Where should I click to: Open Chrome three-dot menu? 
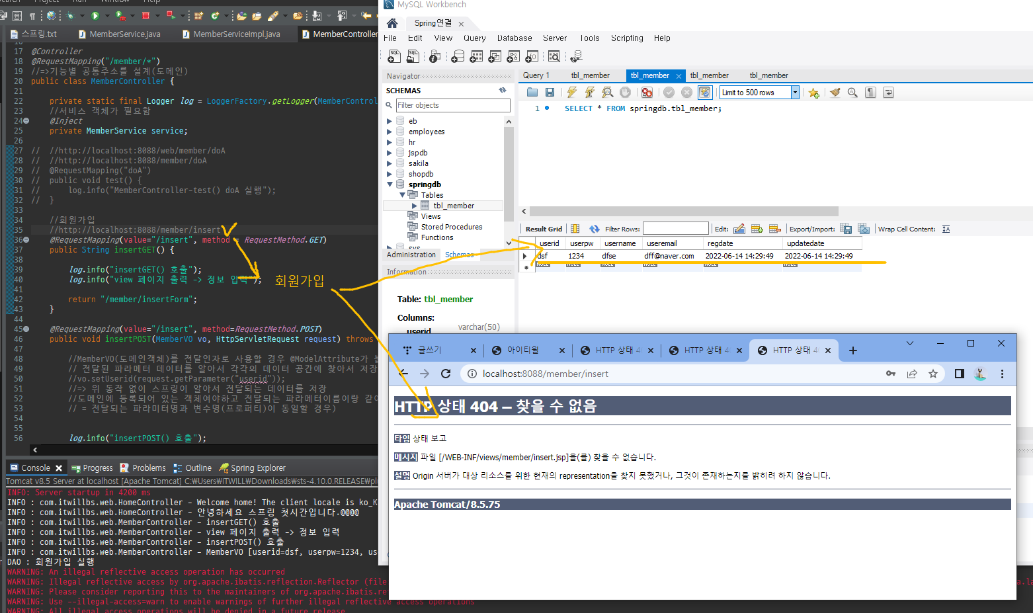(x=1002, y=374)
